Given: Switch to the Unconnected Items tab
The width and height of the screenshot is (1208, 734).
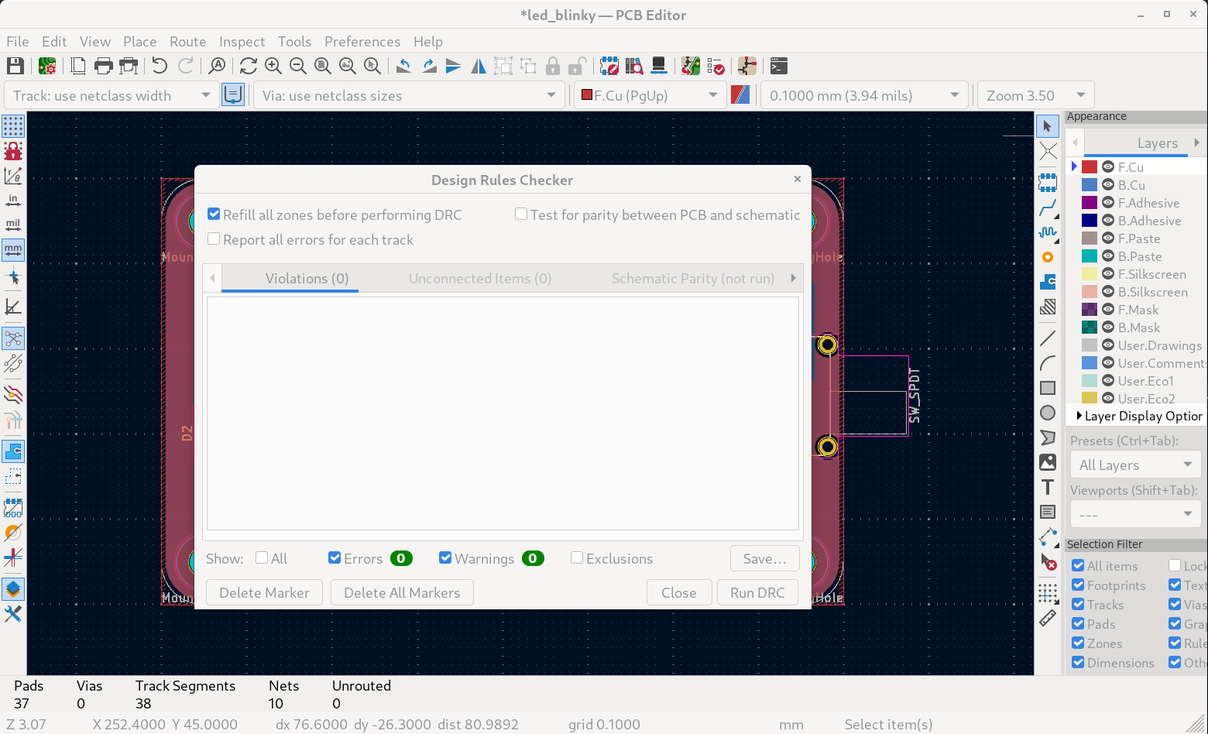Looking at the screenshot, I should point(479,279).
